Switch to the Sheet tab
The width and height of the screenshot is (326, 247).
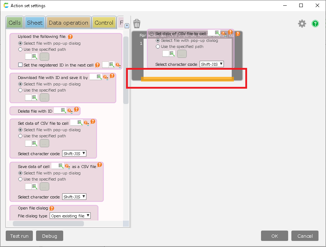35,23
